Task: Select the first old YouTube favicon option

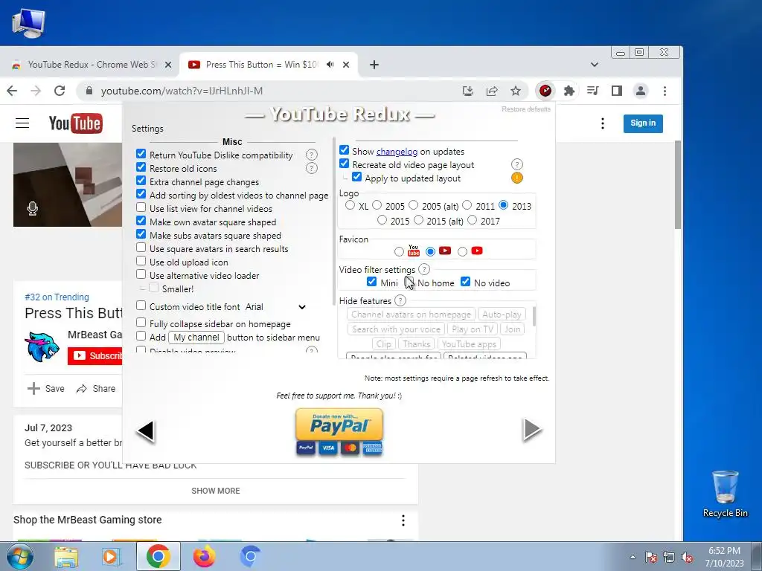Action: point(399,251)
